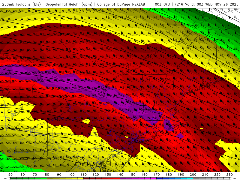Click the '100' value on the color scale
This screenshot has height=180, width=240.
[71, 175]
